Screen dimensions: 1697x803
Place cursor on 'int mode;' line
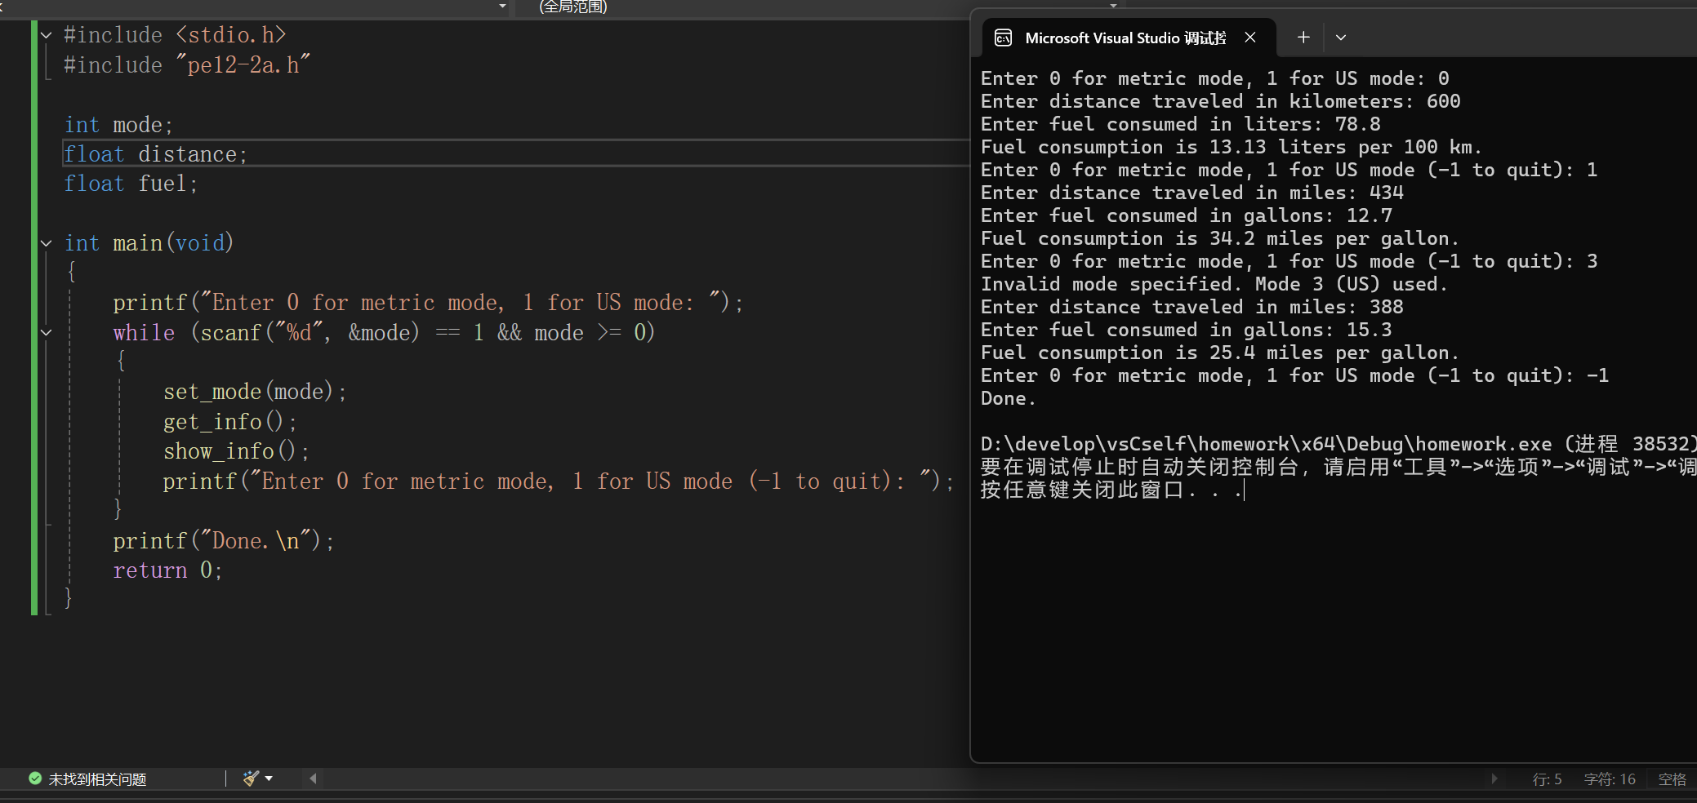(x=118, y=125)
